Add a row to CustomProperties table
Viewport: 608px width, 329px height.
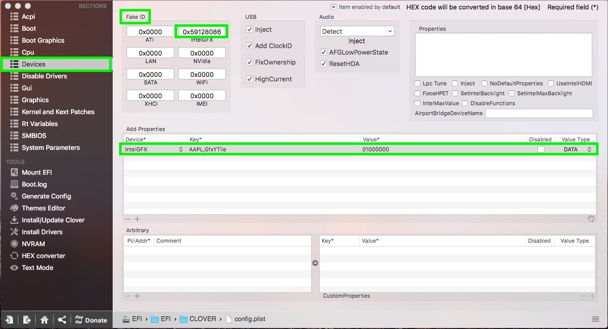point(592,296)
